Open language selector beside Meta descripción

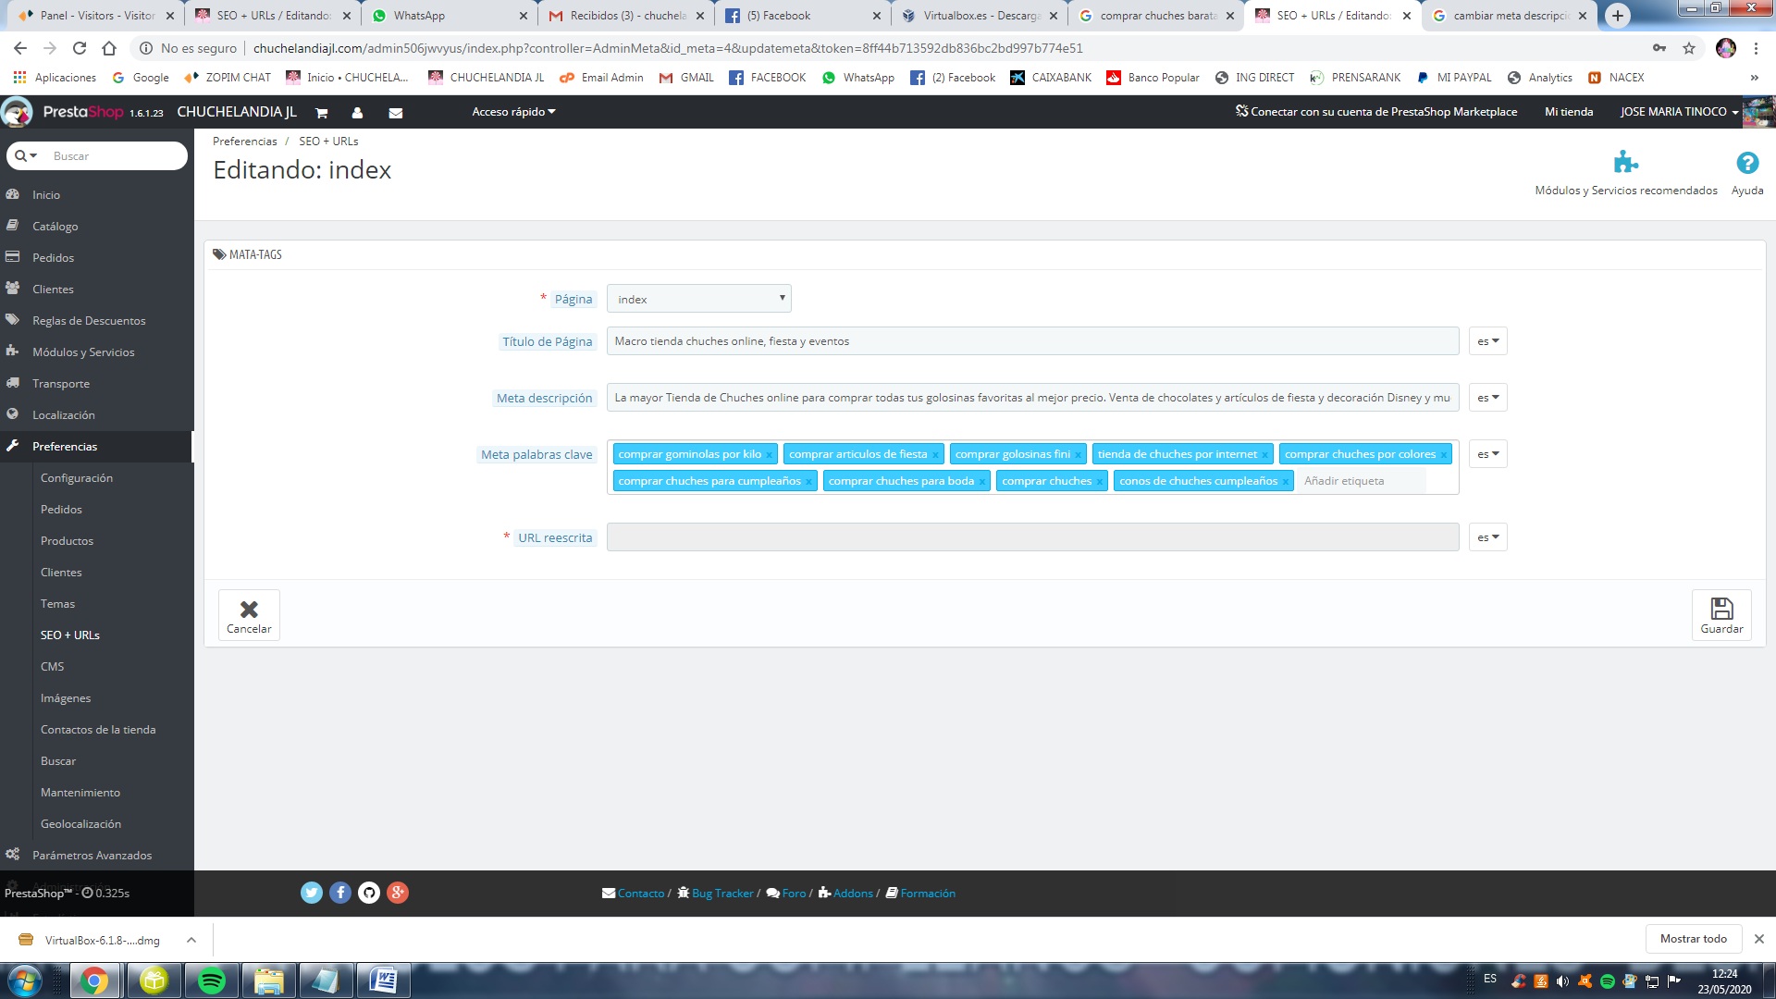1487,398
